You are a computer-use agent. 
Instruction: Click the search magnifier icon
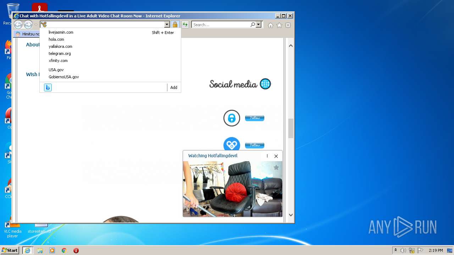pos(253,24)
